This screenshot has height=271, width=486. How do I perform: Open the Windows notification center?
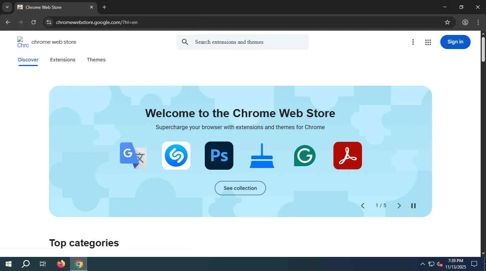[474, 264]
